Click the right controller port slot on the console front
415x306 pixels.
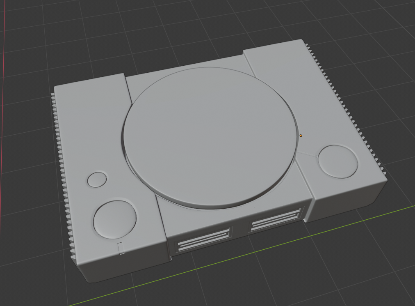coord(276,219)
